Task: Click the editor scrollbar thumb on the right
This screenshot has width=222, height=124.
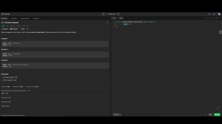Action: [x=221, y=32]
